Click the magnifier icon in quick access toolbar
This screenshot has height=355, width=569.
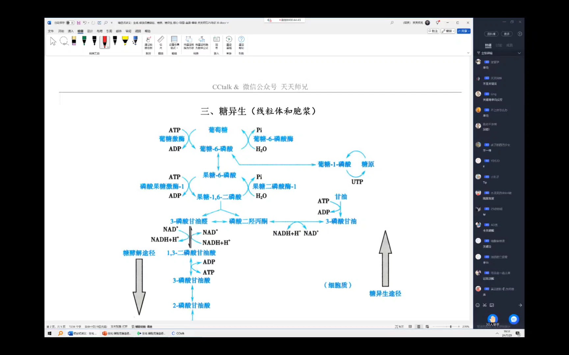(106, 23)
